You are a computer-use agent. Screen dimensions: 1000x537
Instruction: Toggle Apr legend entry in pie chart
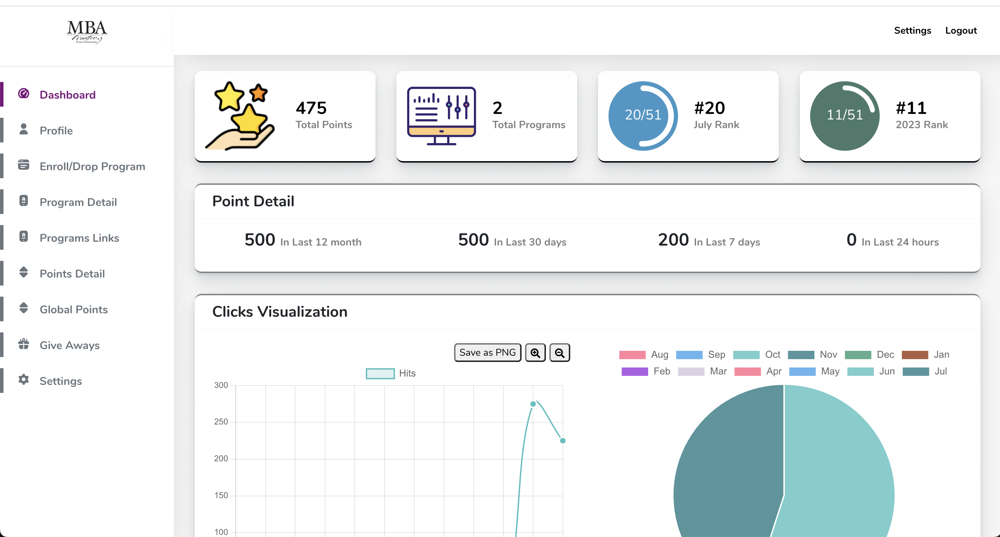click(x=758, y=371)
